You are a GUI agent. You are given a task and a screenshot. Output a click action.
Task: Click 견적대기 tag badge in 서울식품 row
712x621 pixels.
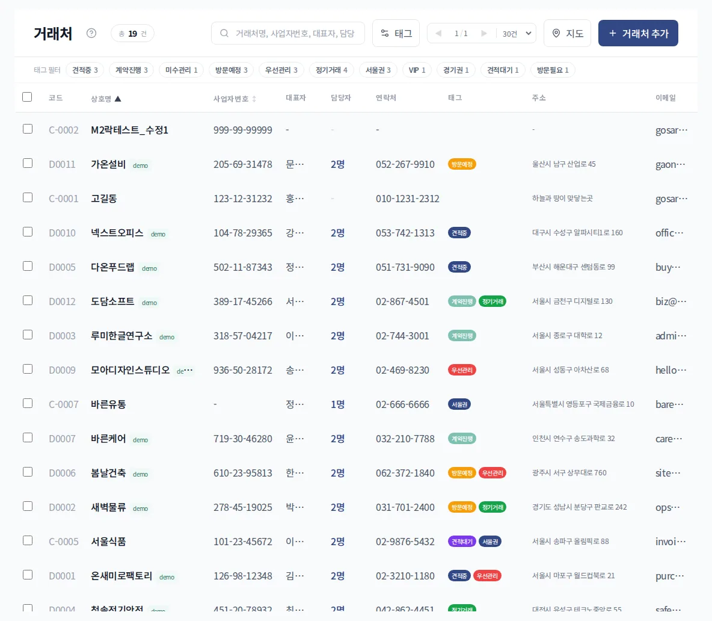click(x=462, y=542)
